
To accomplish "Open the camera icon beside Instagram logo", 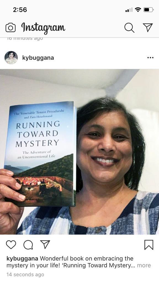I will tap(10, 28).
